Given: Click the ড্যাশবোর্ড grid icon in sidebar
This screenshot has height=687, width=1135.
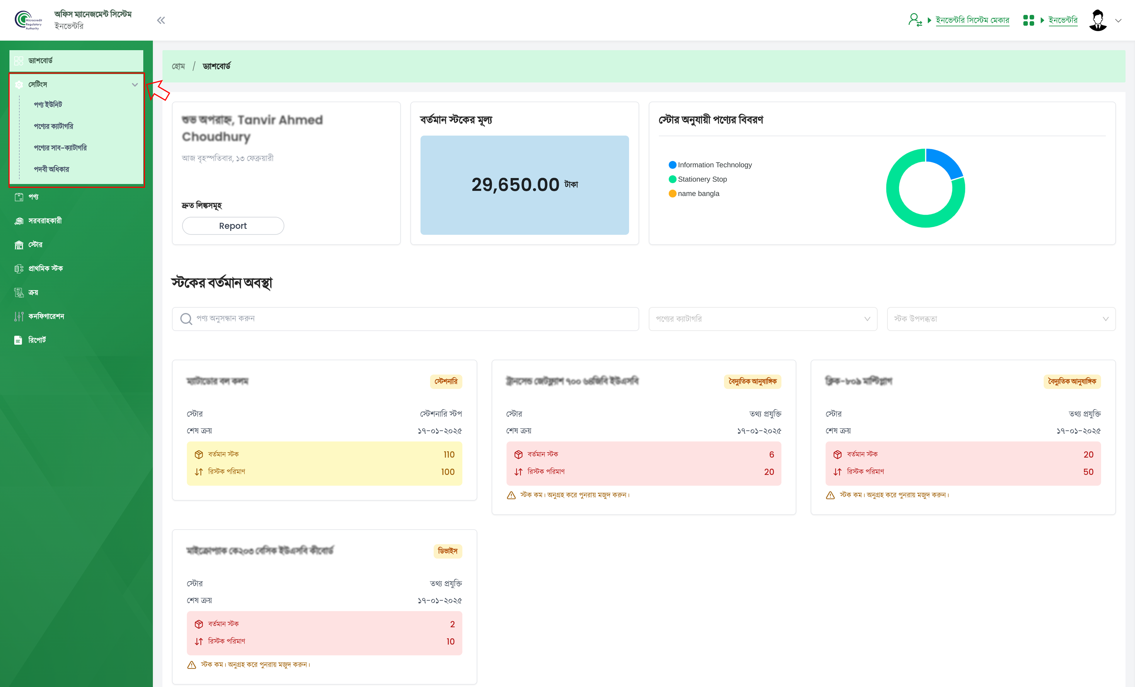Looking at the screenshot, I should 19,61.
